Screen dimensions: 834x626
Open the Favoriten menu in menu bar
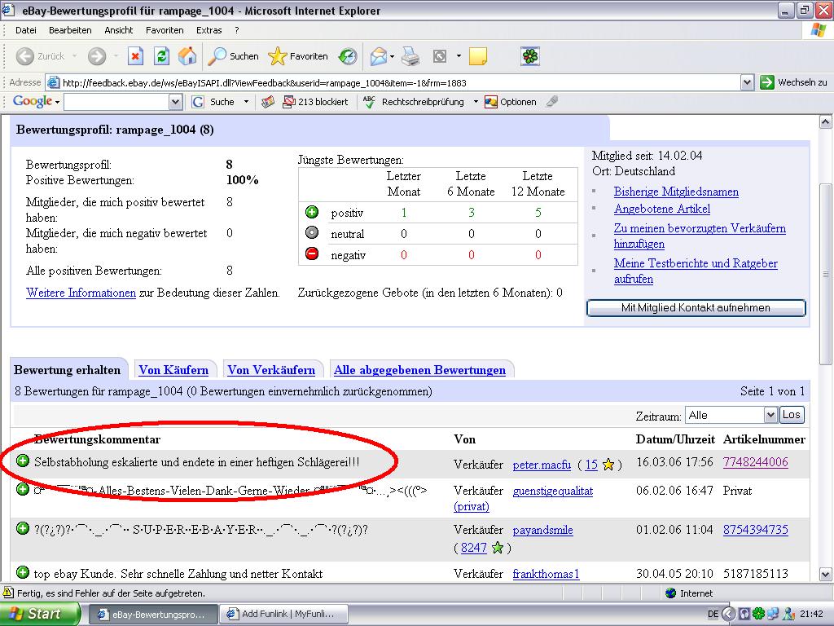[165, 30]
